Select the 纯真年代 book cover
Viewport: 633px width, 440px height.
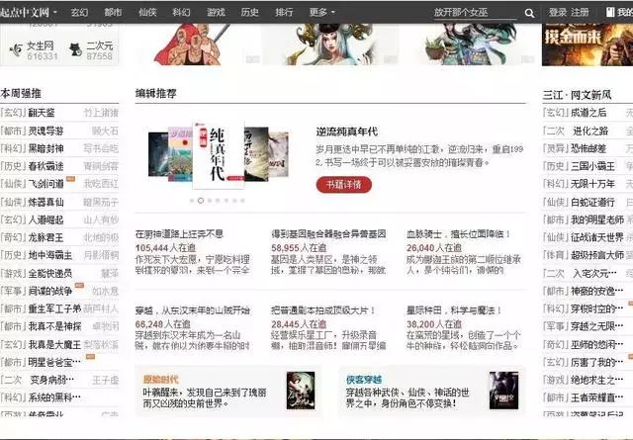point(219,154)
